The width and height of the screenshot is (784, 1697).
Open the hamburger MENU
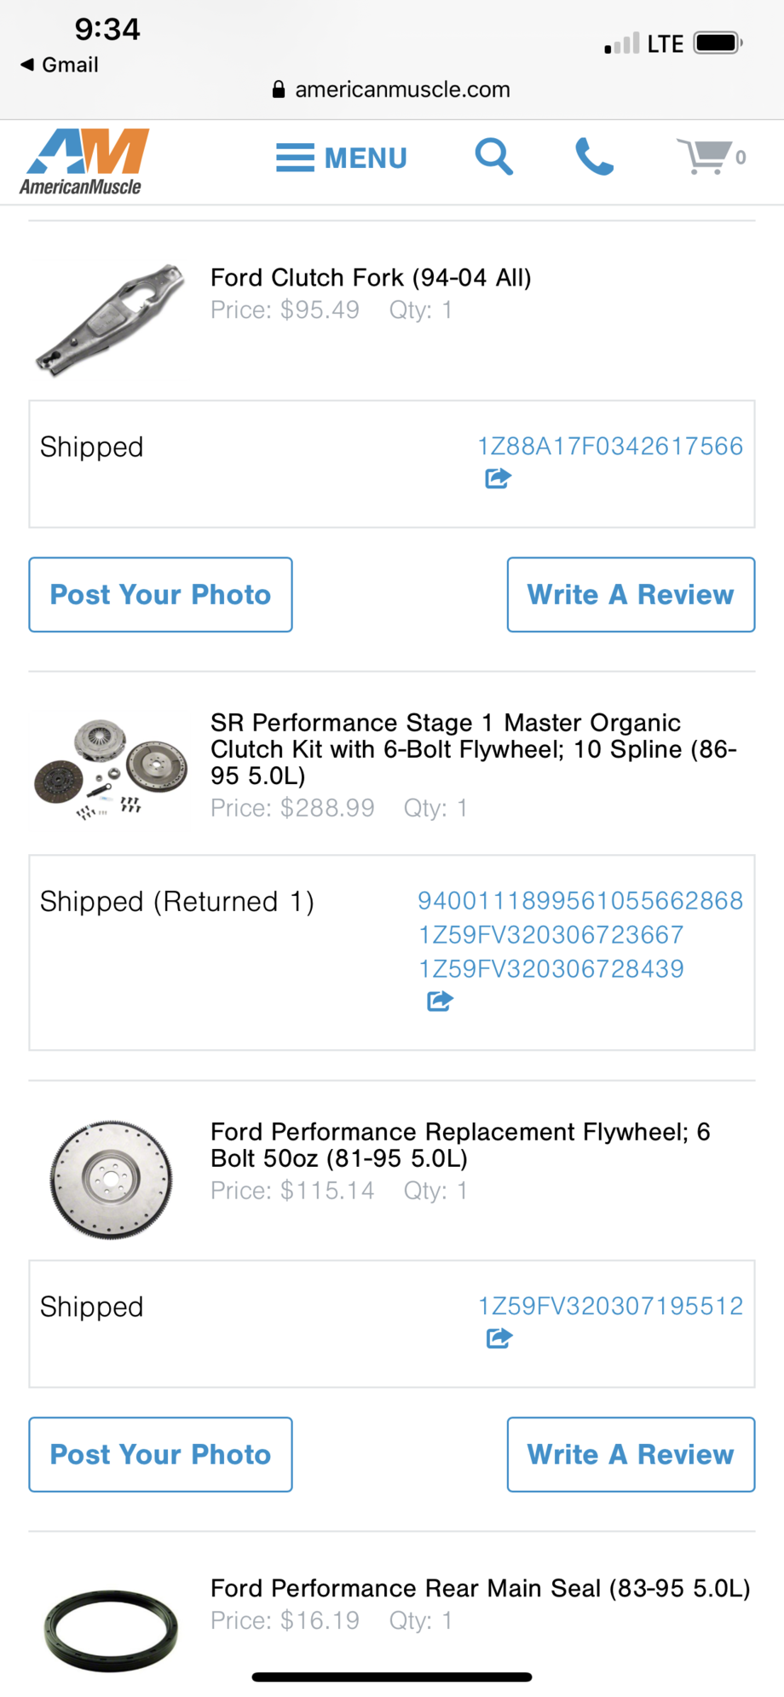point(342,158)
